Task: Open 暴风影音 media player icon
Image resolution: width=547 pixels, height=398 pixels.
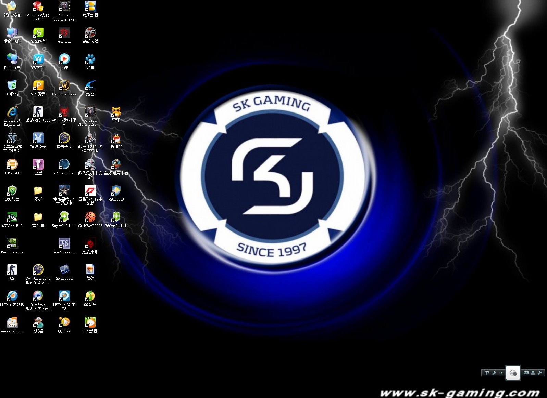Action: [90, 6]
